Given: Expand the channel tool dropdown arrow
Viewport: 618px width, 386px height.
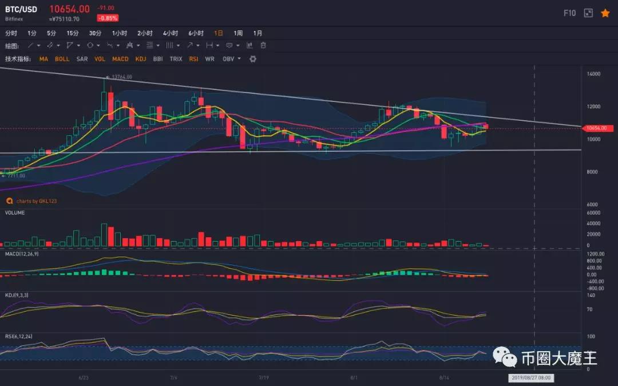Looking at the screenshot, I should [x=58, y=46].
